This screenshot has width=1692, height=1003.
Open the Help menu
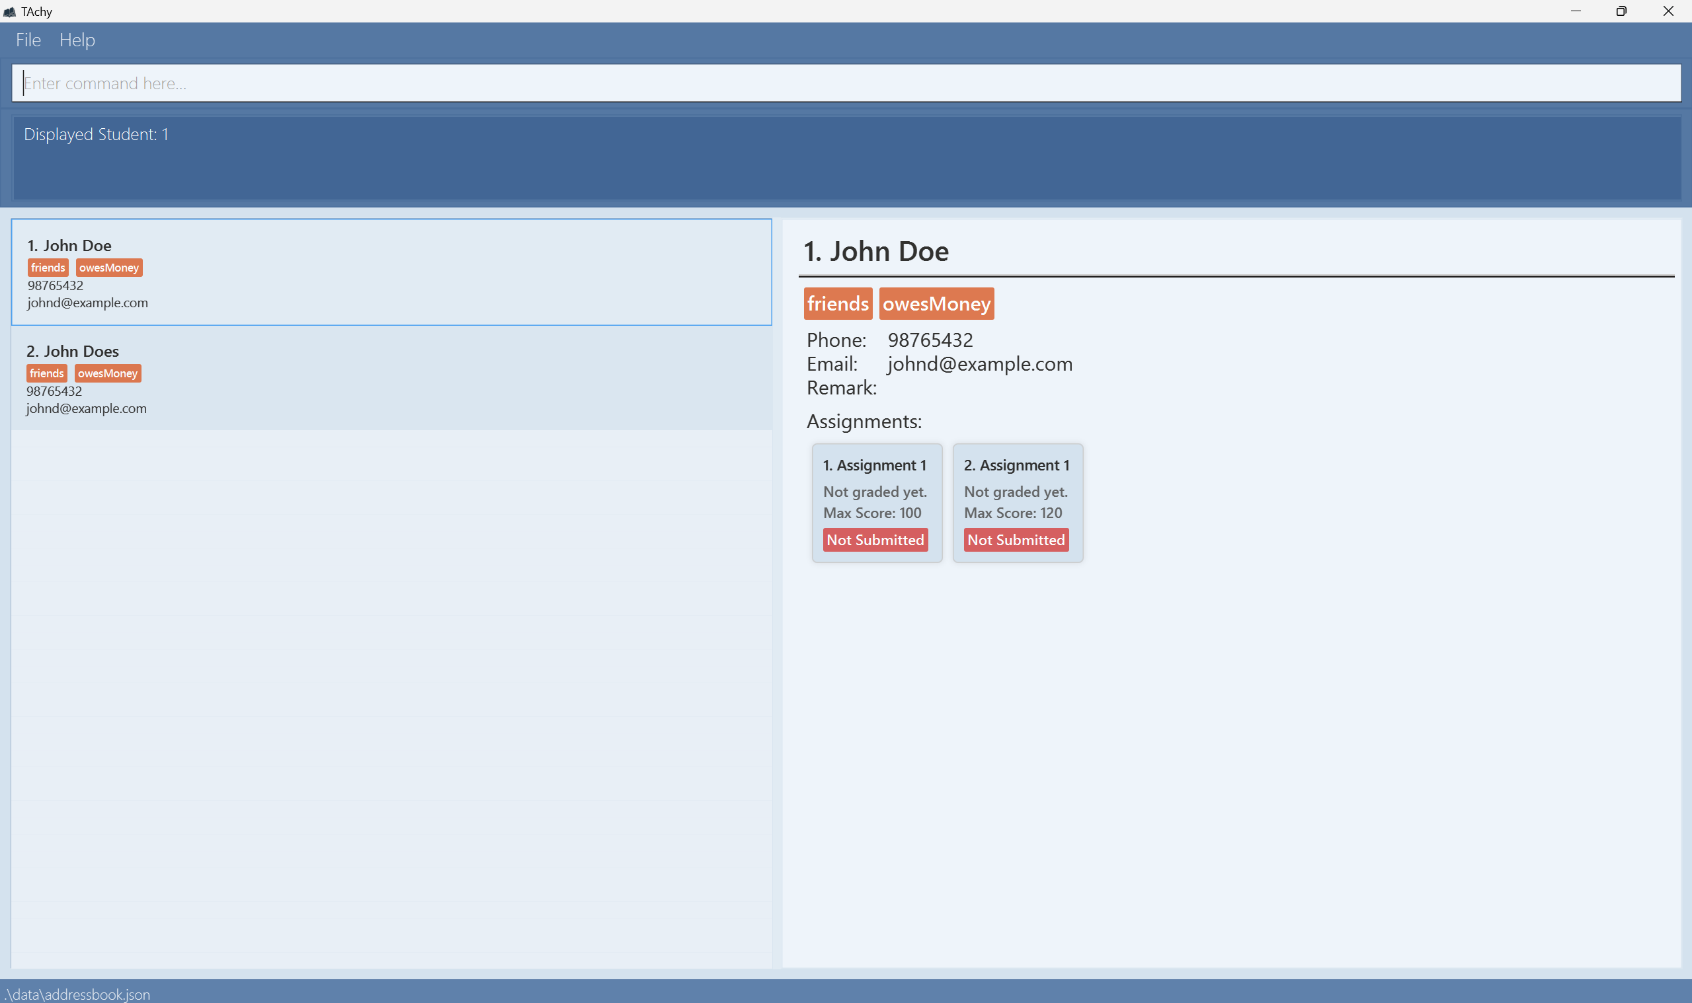77,40
